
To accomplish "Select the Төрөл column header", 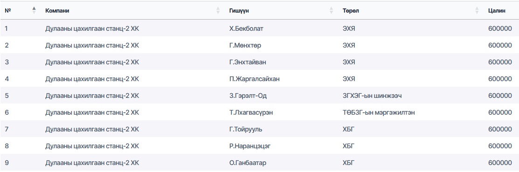I will (351, 11).
